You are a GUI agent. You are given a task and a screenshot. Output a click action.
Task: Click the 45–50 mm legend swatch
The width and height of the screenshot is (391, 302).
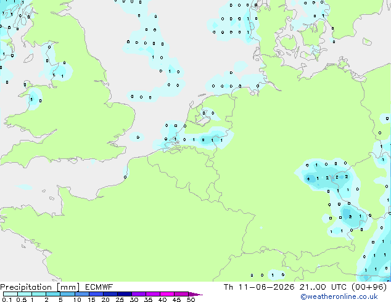(x=181, y=294)
